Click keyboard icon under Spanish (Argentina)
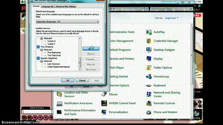This screenshot has width=223, height=125. tap(42, 61)
